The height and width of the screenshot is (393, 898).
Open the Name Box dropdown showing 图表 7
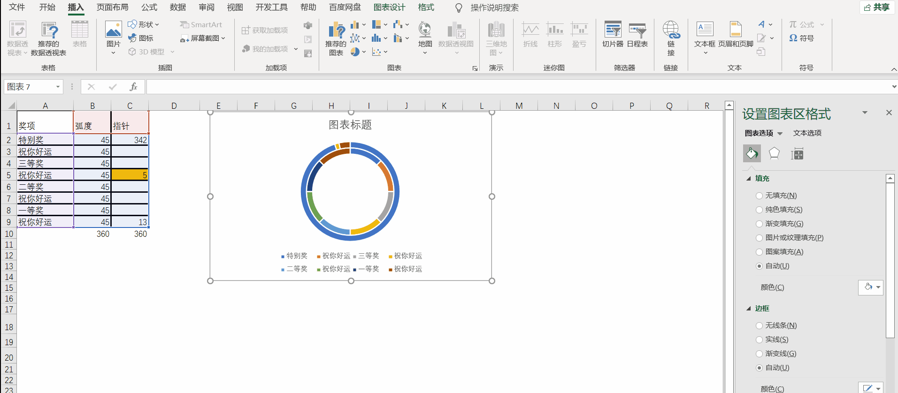pyautogui.click(x=58, y=87)
